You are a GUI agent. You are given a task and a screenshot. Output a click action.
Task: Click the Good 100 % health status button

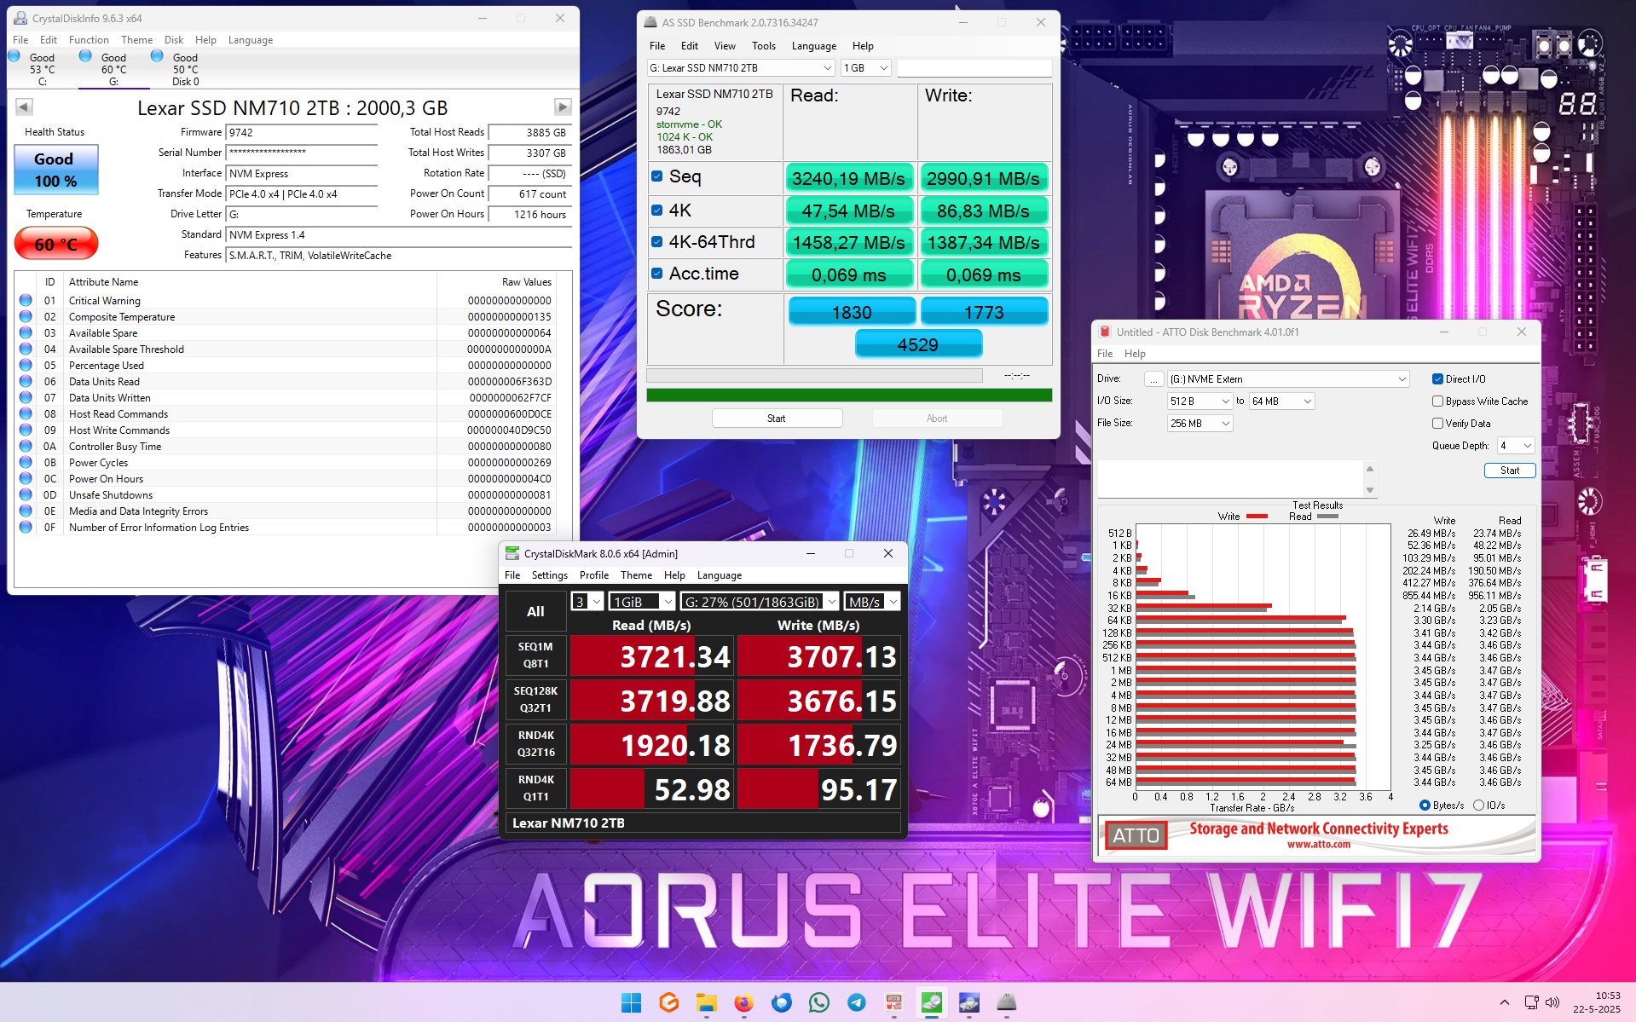pyautogui.click(x=56, y=170)
